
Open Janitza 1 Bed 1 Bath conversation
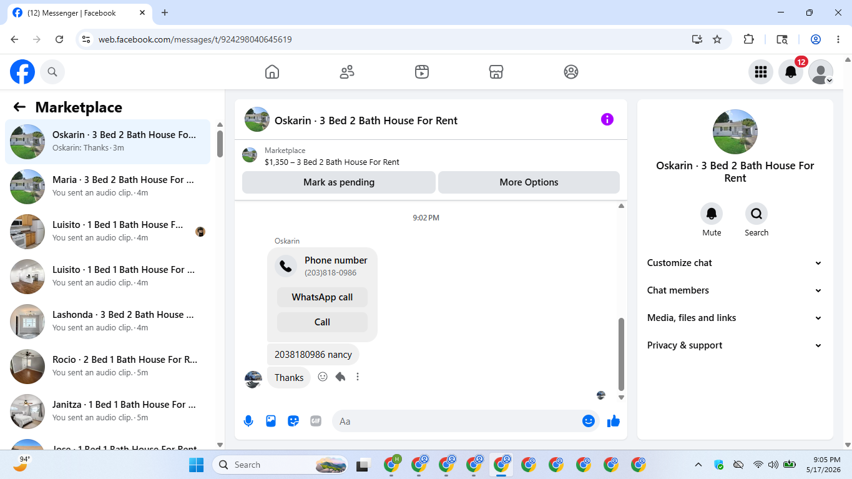(x=108, y=412)
